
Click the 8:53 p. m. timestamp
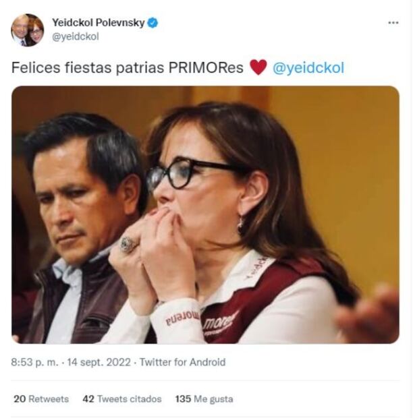[34, 362]
